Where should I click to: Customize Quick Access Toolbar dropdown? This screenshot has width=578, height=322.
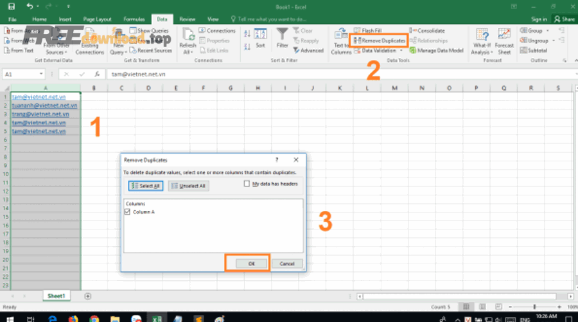click(69, 6)
